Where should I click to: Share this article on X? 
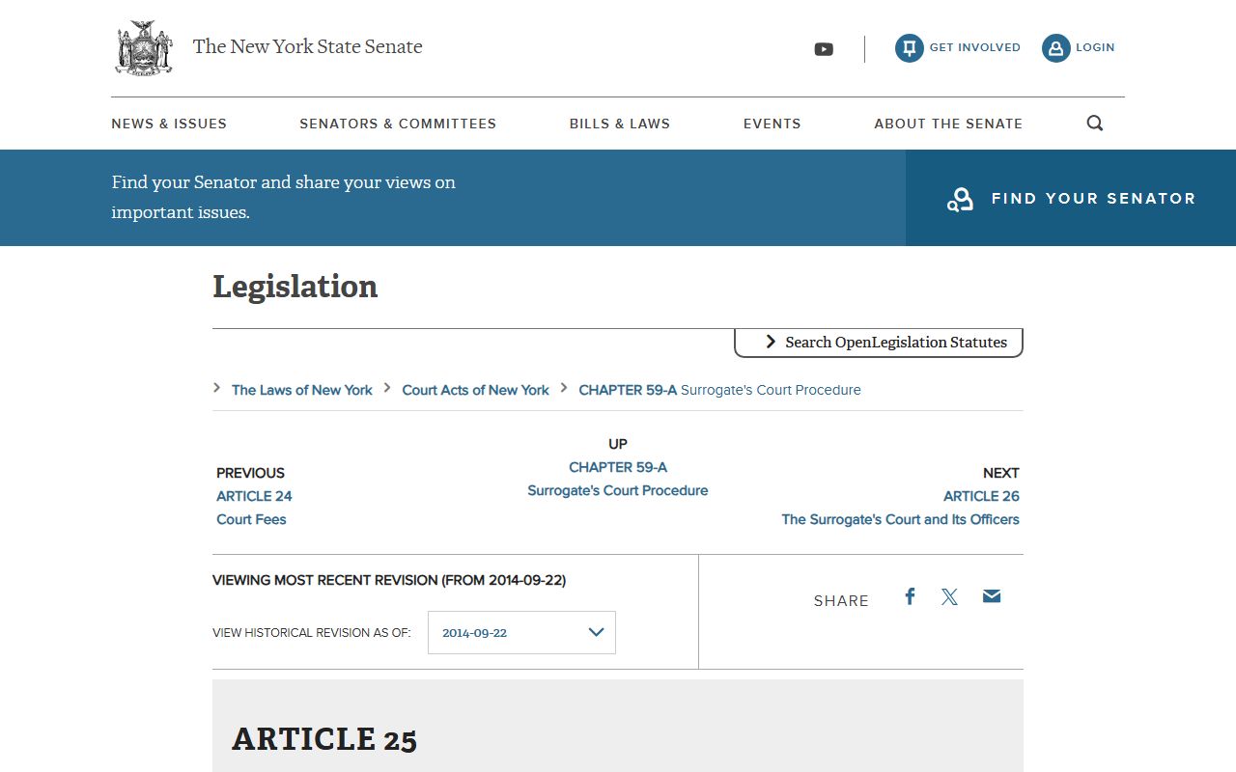coord(950,596)
